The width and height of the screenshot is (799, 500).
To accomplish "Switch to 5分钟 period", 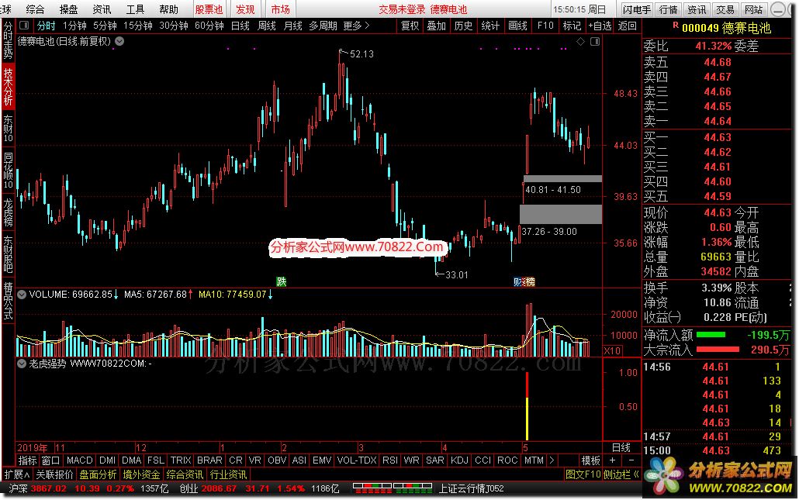I will [x=105, y=26].
